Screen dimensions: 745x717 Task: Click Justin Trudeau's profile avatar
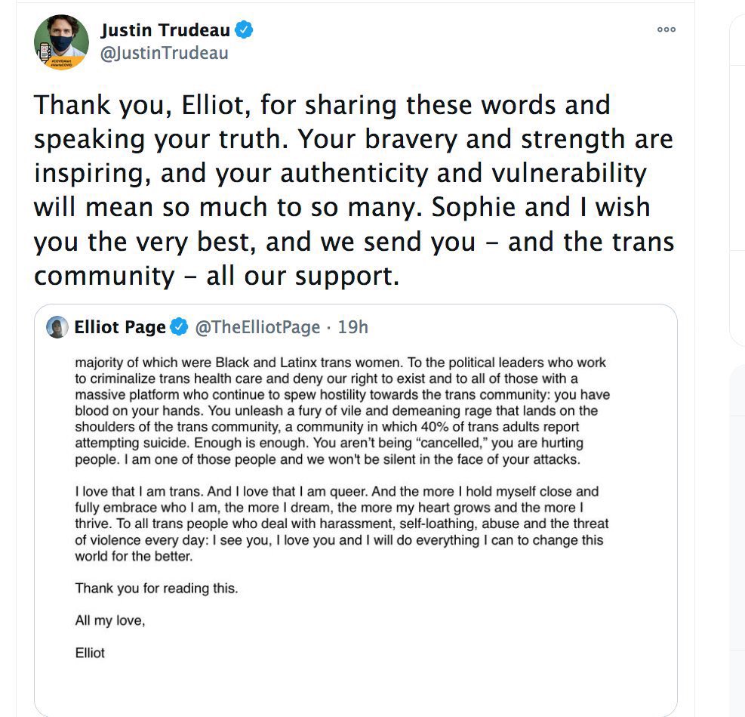pos(61,42)
